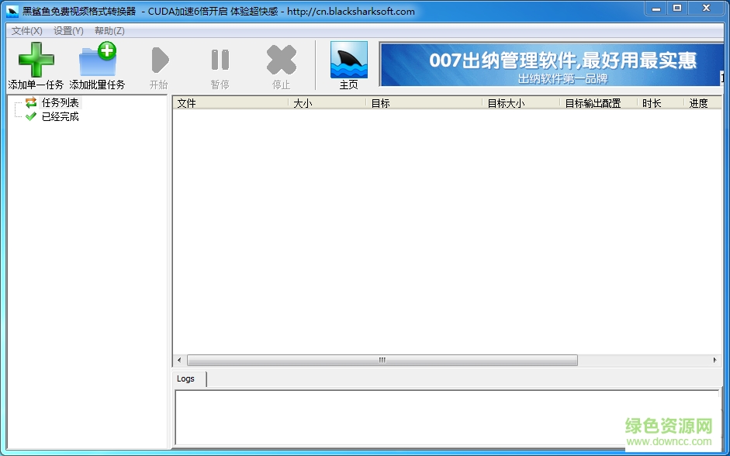Open the 帮助(Z) menu
The width and height of the screenshot is (730, 456).
[109, 30]
